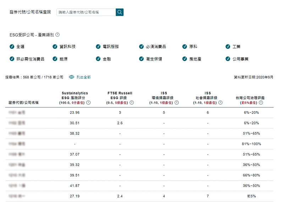Click the governance ranking 前5%

[x=252, y=196]
